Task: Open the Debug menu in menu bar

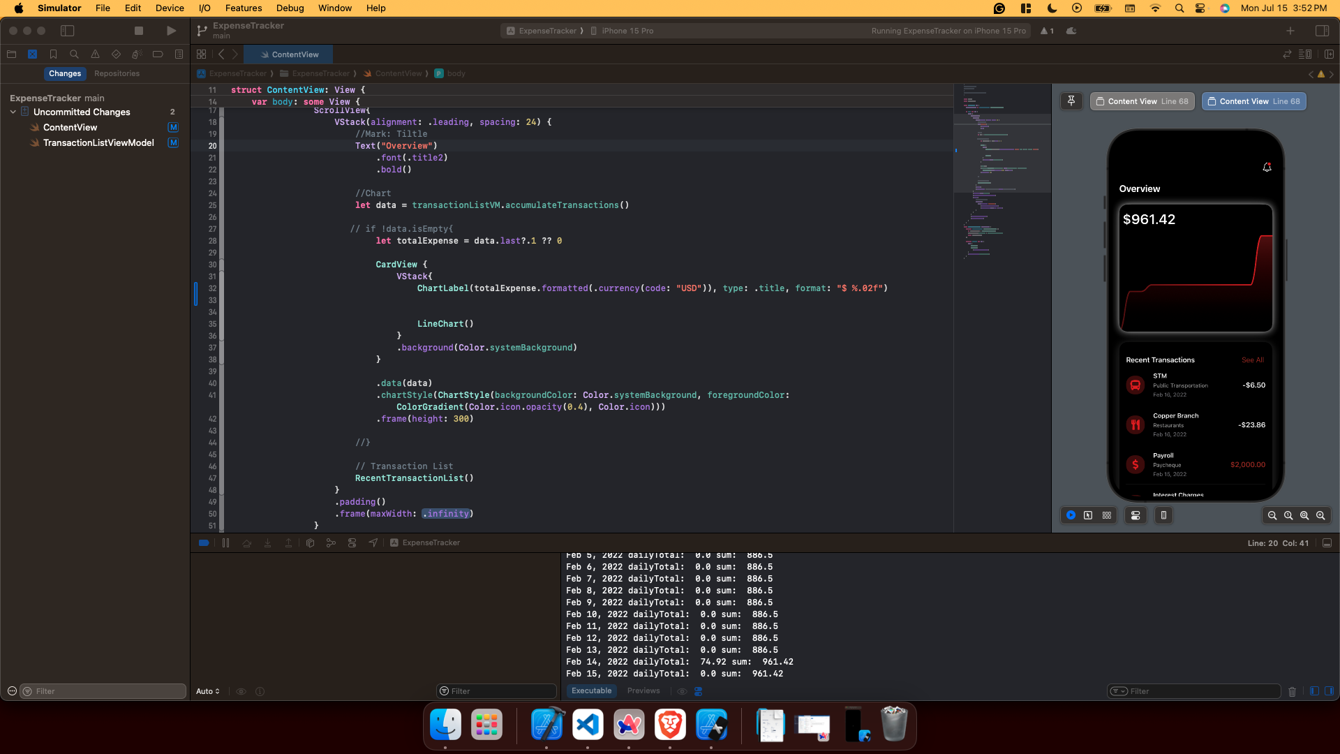Action: coord(290,8)
